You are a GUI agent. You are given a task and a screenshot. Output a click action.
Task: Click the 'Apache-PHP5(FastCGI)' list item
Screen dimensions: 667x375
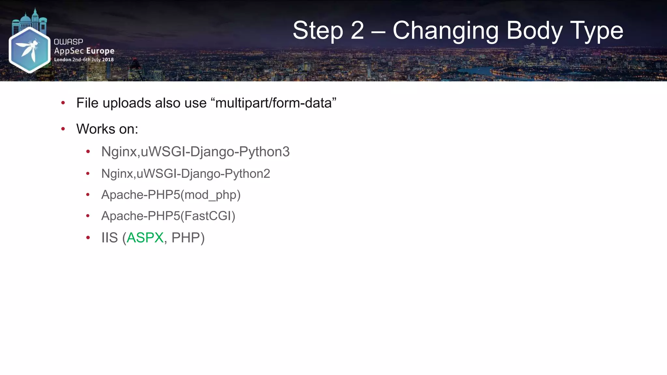[168, 216]
